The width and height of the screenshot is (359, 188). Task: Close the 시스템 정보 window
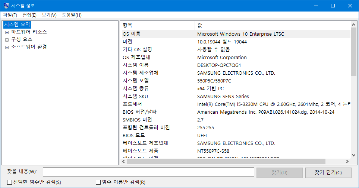(350, 6)
